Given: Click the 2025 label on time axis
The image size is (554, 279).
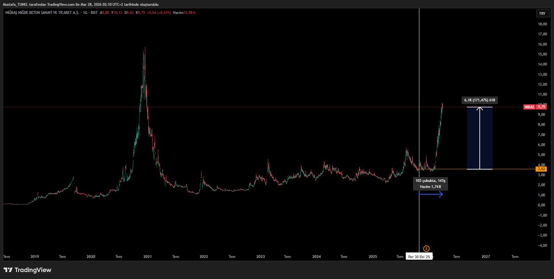Looking at the screenshot, I should tap(373, 256).
